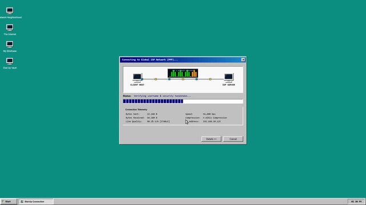Click the Bytes Received value

coord(152,118)
